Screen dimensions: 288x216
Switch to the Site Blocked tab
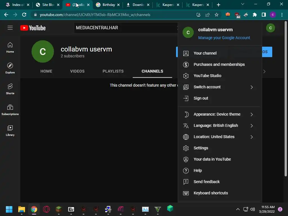[47, 5]
